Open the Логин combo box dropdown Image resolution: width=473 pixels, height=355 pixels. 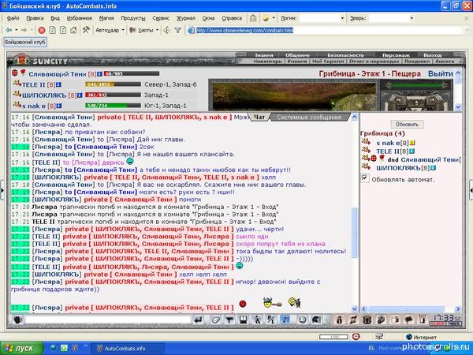pyautogui.click(x=342, y=18)
